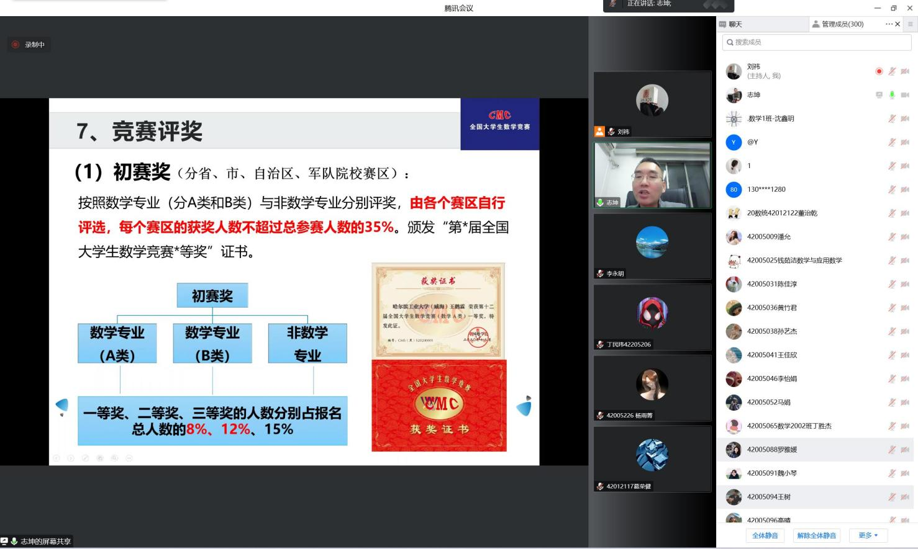The image size is (918, 549).
Task: Click the recording status icon for host 刘祎
Action: tap(879, 71)
